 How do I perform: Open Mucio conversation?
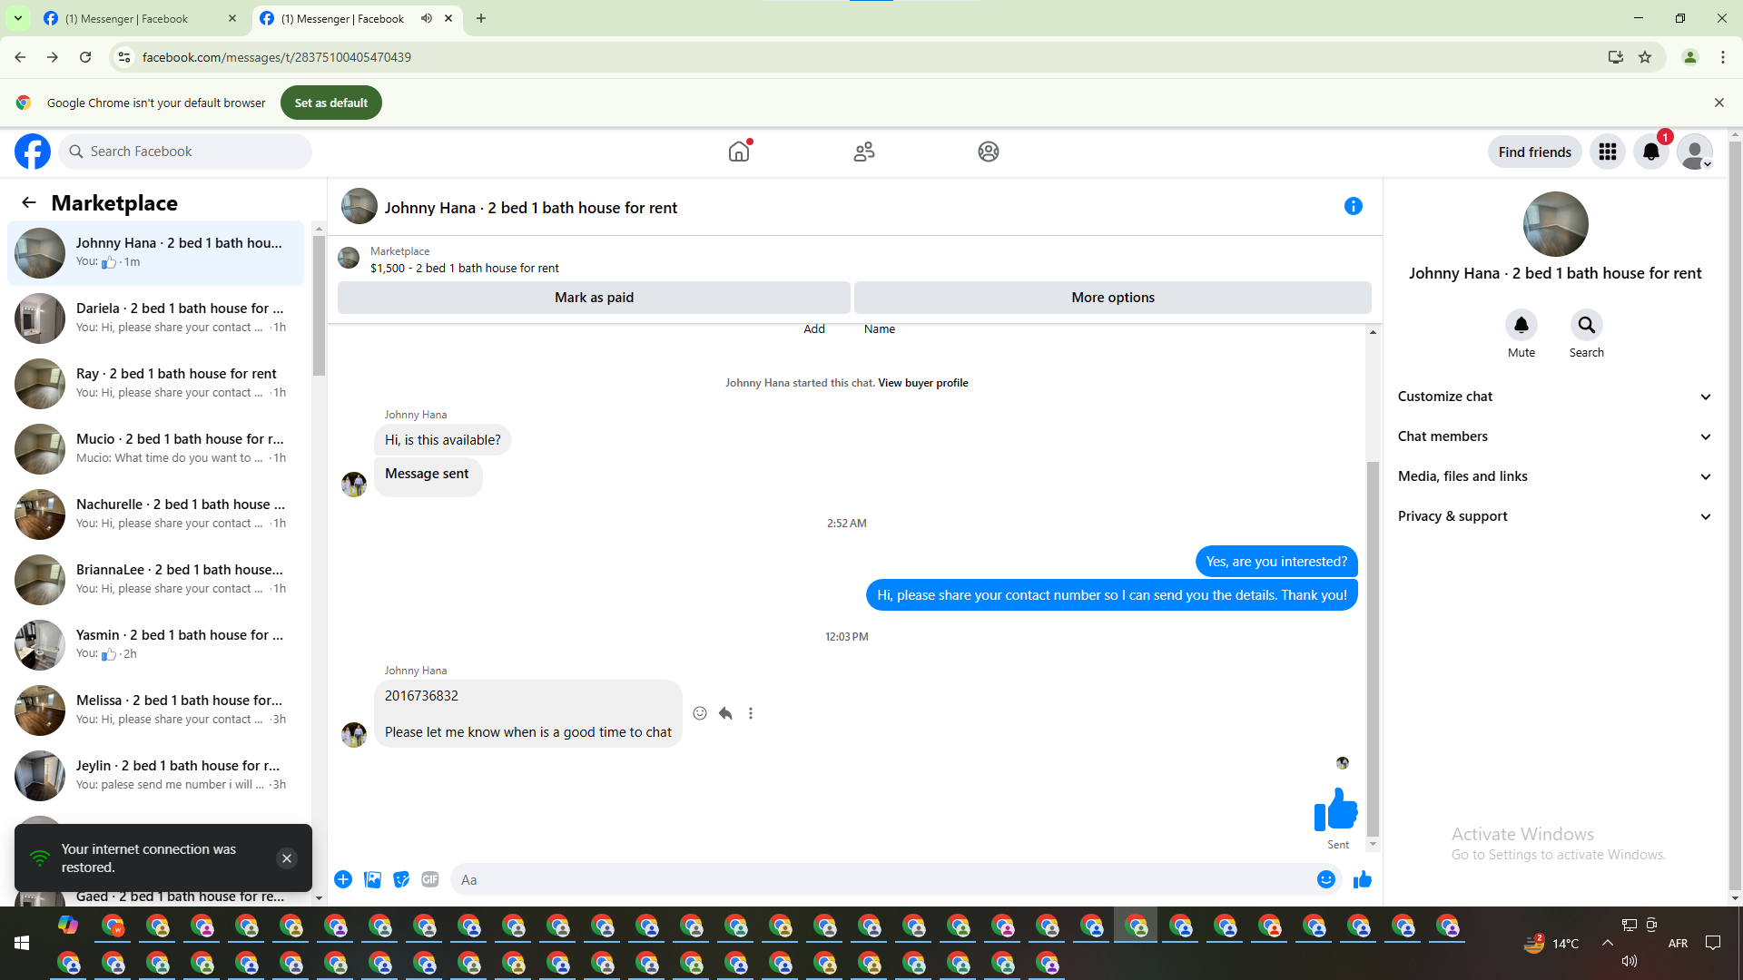[156, 448]
